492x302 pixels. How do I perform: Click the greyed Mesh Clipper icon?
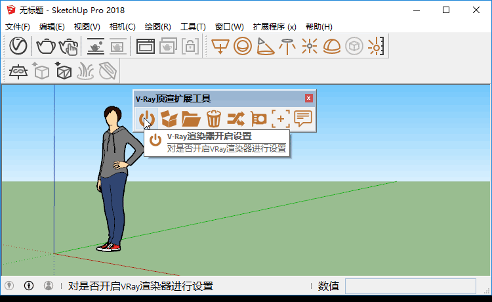click(x=108, y=71)
